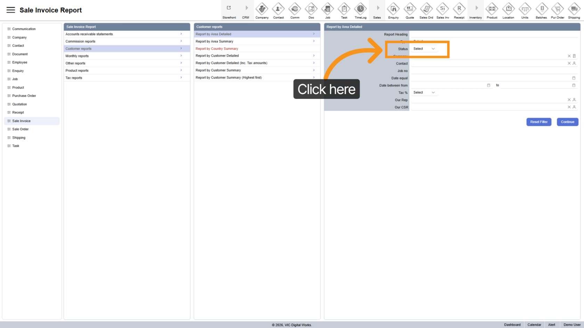Open person lookup for Our Rep
Image resolution: width=584 pixels, height=328 pixels.
pos(574,100)
